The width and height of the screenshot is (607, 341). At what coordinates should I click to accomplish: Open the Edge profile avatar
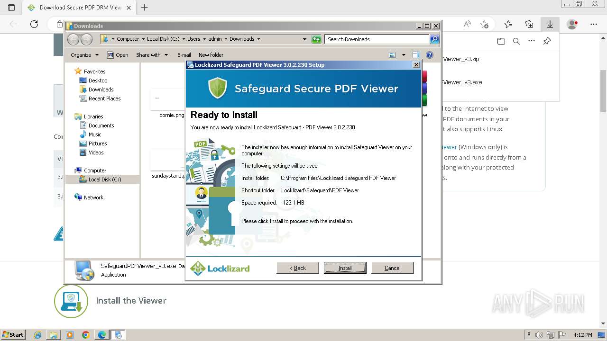point(572,24)
